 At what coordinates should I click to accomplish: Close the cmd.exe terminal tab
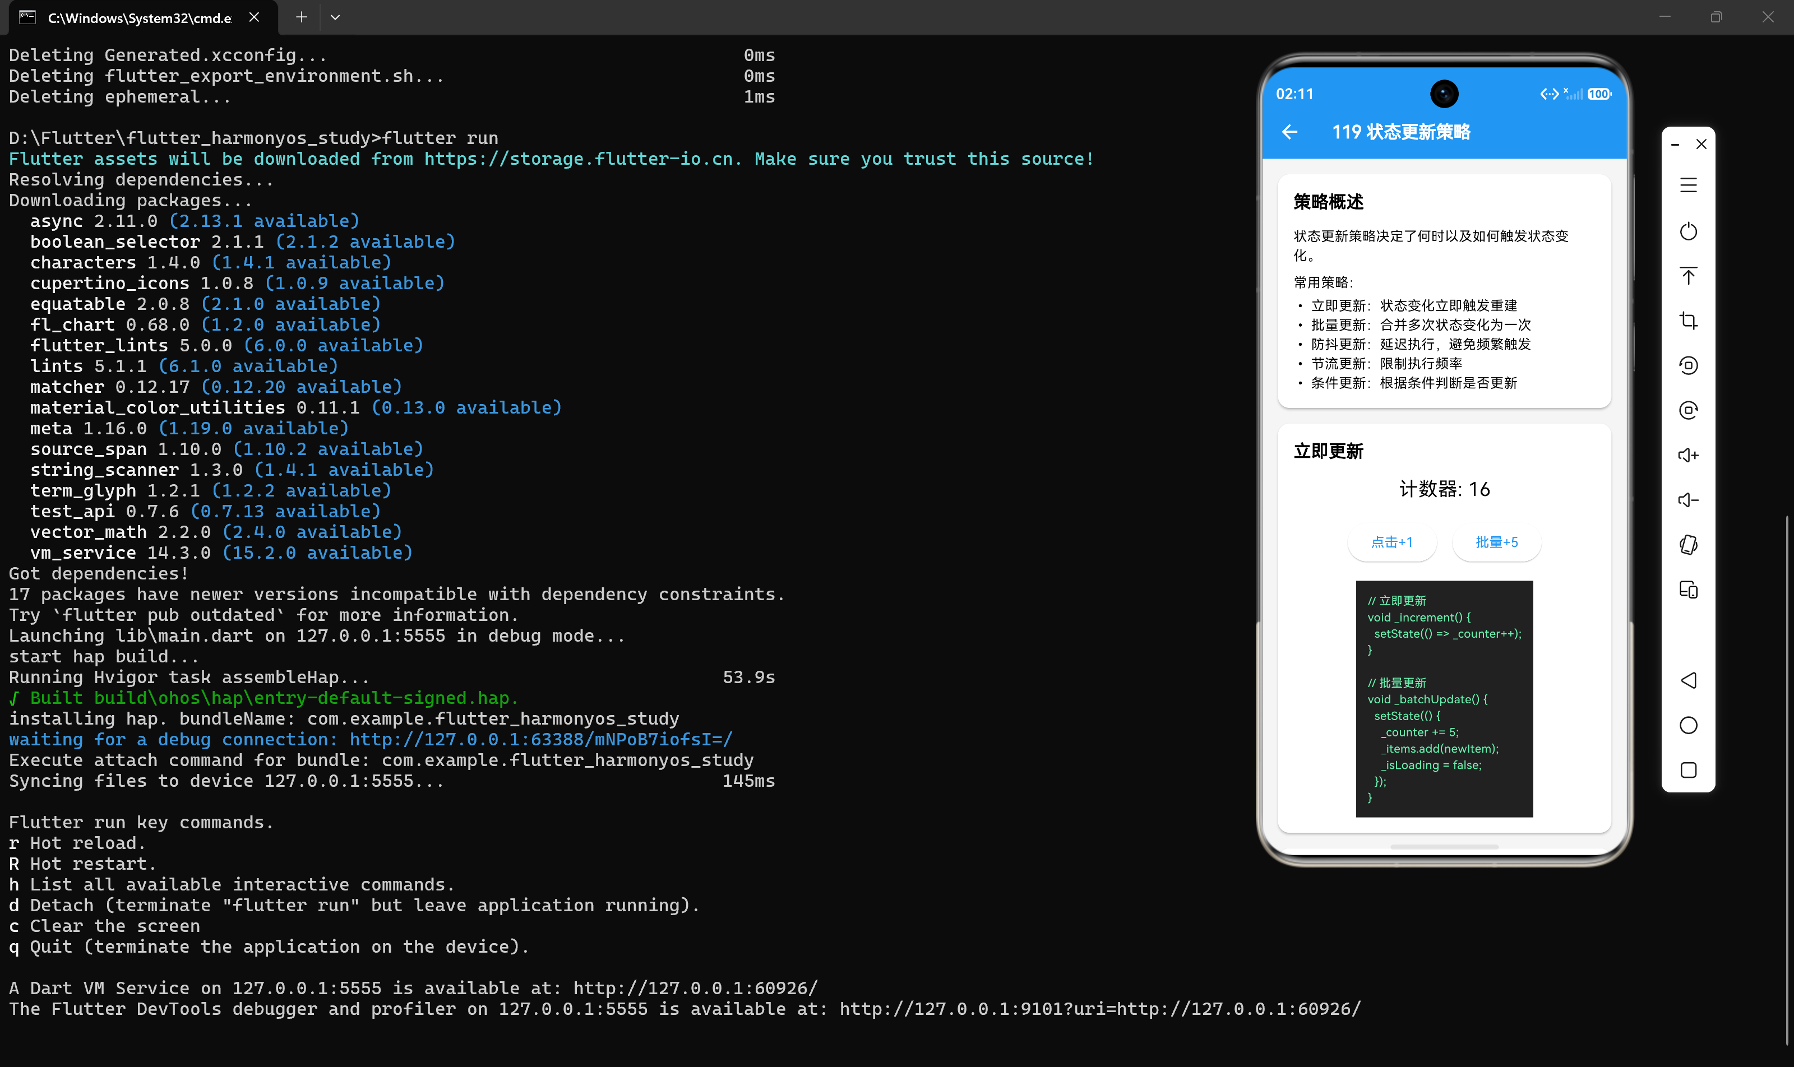pyautogui.click(x=254, y=17)
